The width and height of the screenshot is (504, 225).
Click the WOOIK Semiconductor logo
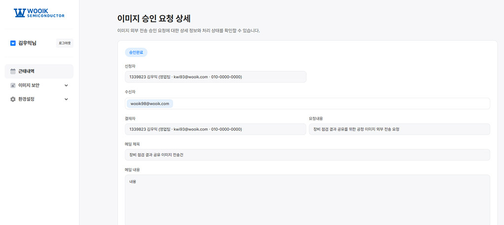click(39, 13)
